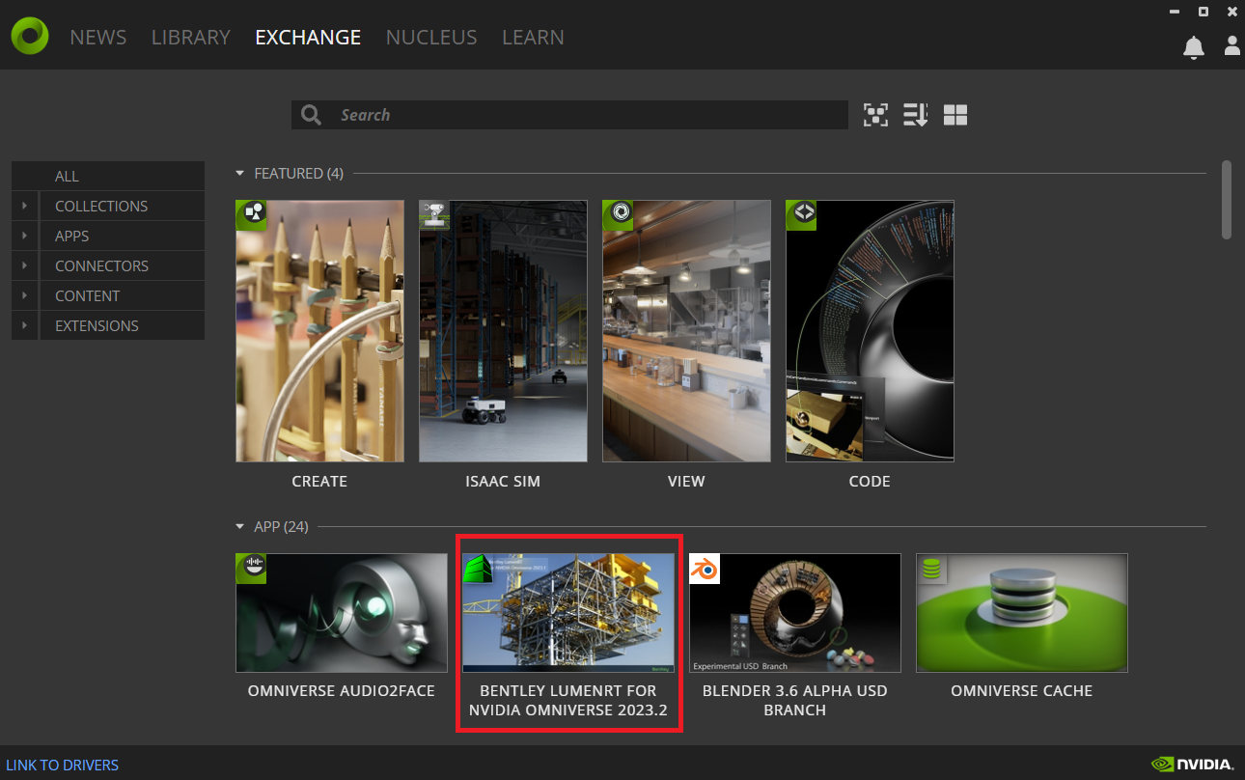This screenshot has height=780, width=1245.
Task: Click the Bentley LumenRT 2023.2 label
Action: click(x=568, y=700)
